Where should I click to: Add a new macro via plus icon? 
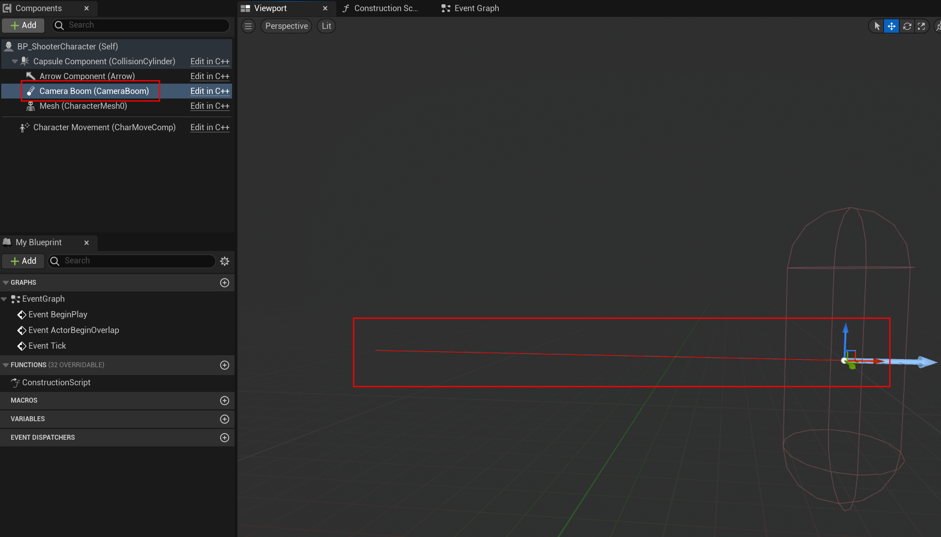click(225, 401)
